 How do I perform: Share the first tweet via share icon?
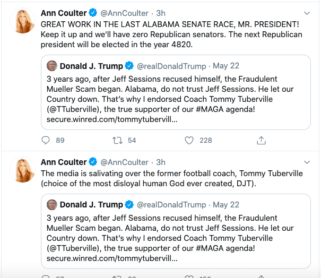261,140
